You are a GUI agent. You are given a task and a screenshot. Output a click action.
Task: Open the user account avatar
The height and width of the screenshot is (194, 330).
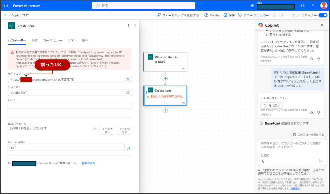[324, 5]
